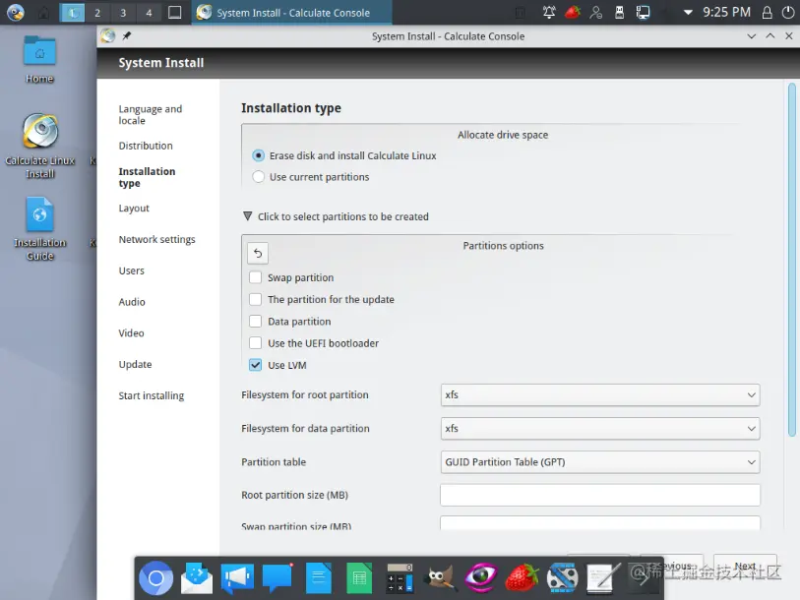Viewport: 800px width, 600px height.
Task: Open the Chromium browser in the dock
Action: pos(156,578)
